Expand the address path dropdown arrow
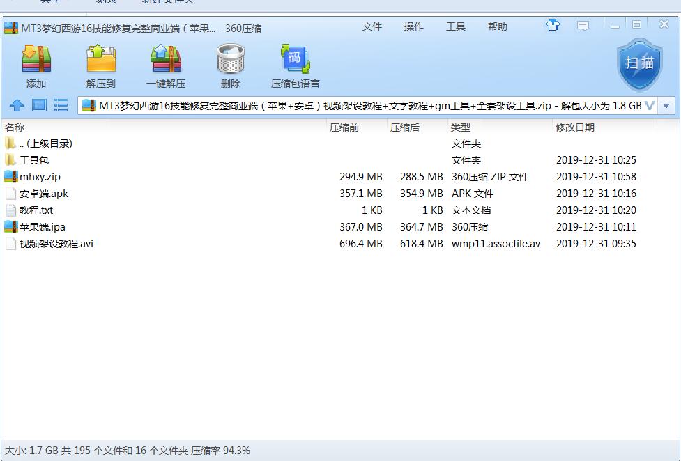681x461 pixels. [x=666, y=106]
